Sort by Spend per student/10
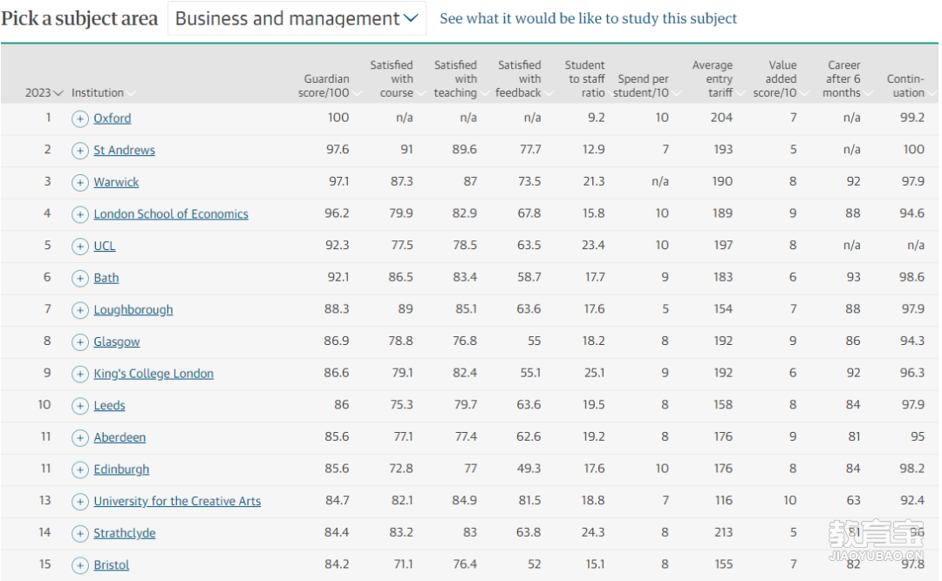This screenshot has width=942, height=581. click(x=647, y=86)
